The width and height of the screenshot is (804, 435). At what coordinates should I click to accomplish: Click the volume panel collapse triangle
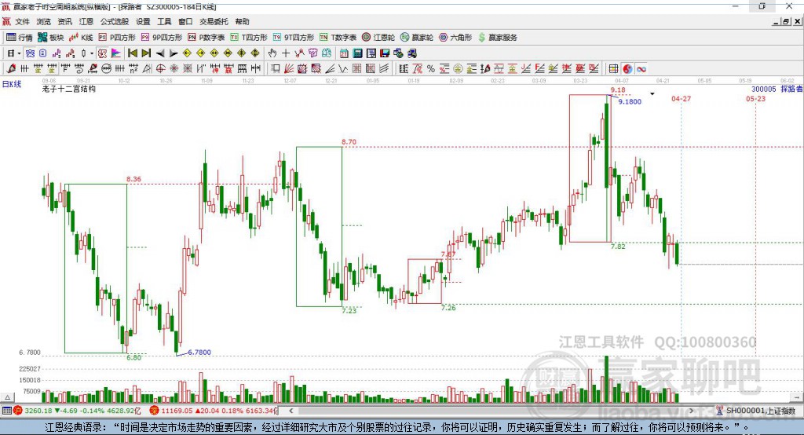tap(7, 397)
